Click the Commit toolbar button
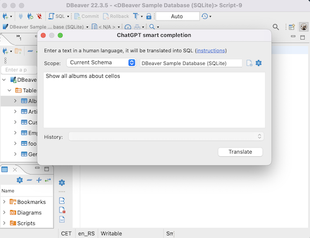The image size is (310, 238). (x=86, y=16)
